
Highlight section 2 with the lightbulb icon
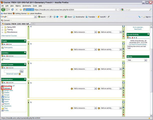(x=123, y=46)
